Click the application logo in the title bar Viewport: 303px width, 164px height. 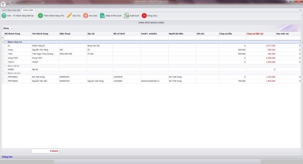(x=3, y=2)
